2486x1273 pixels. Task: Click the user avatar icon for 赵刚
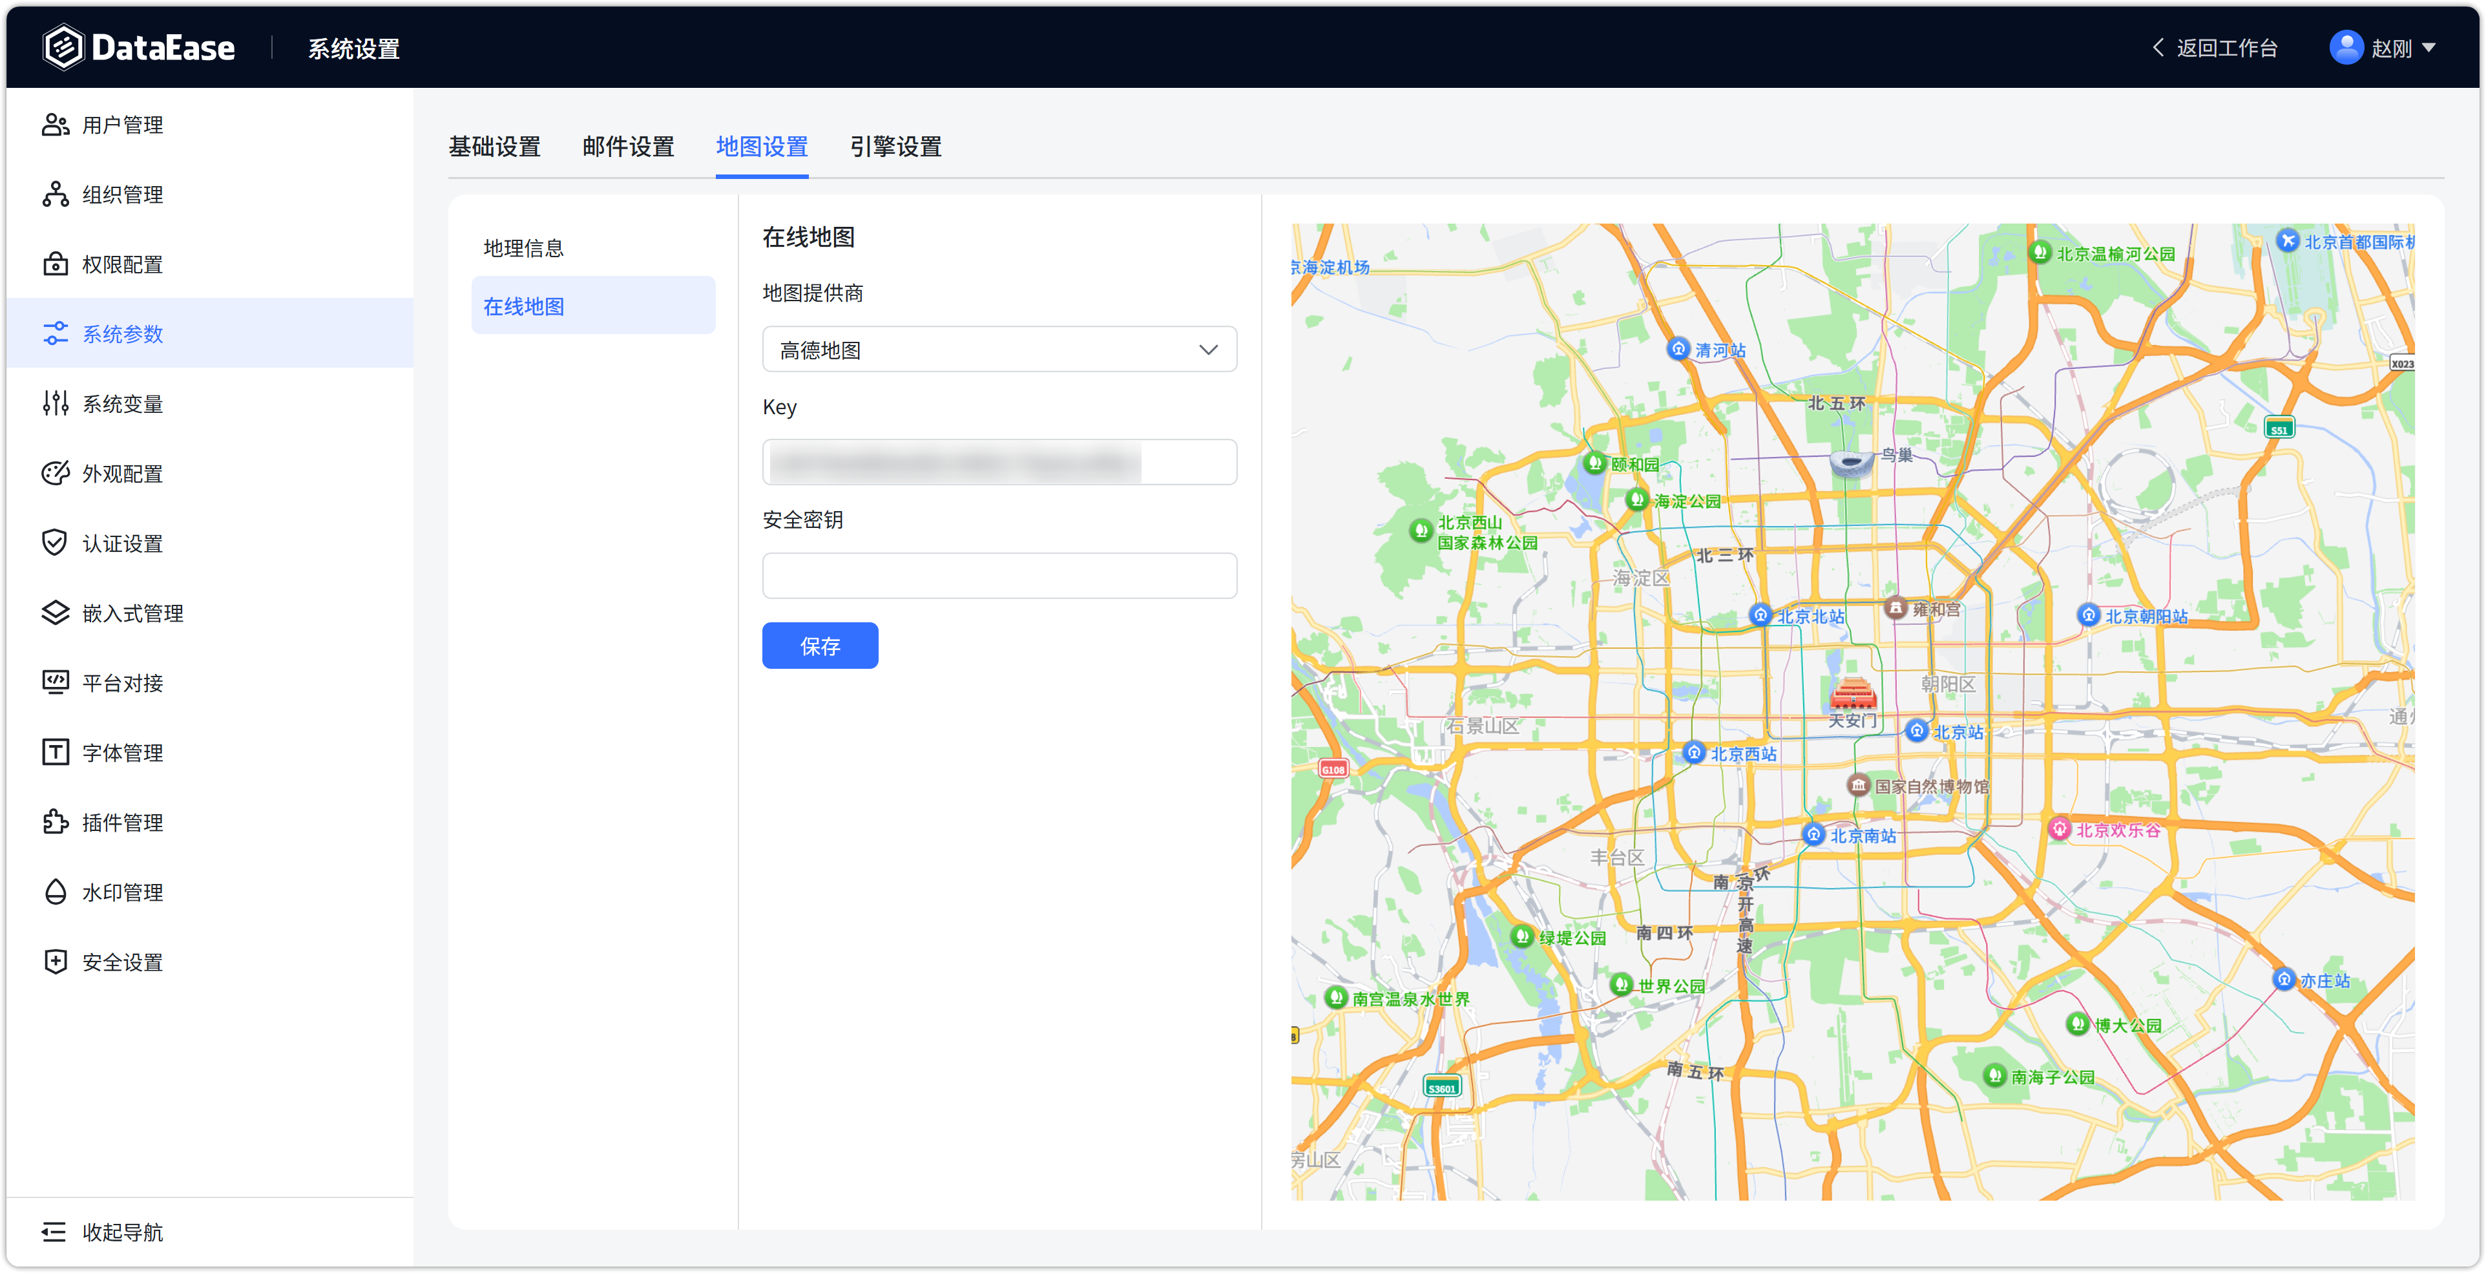click(2346, 47)
